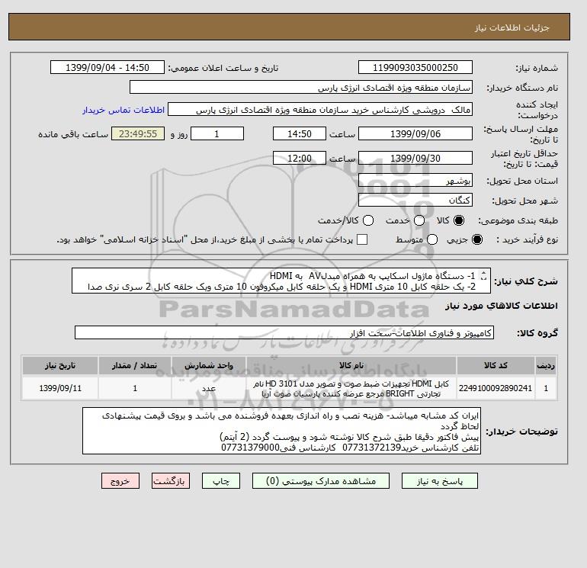Click the countdown timer 23:49:55 field

[138, 133]
